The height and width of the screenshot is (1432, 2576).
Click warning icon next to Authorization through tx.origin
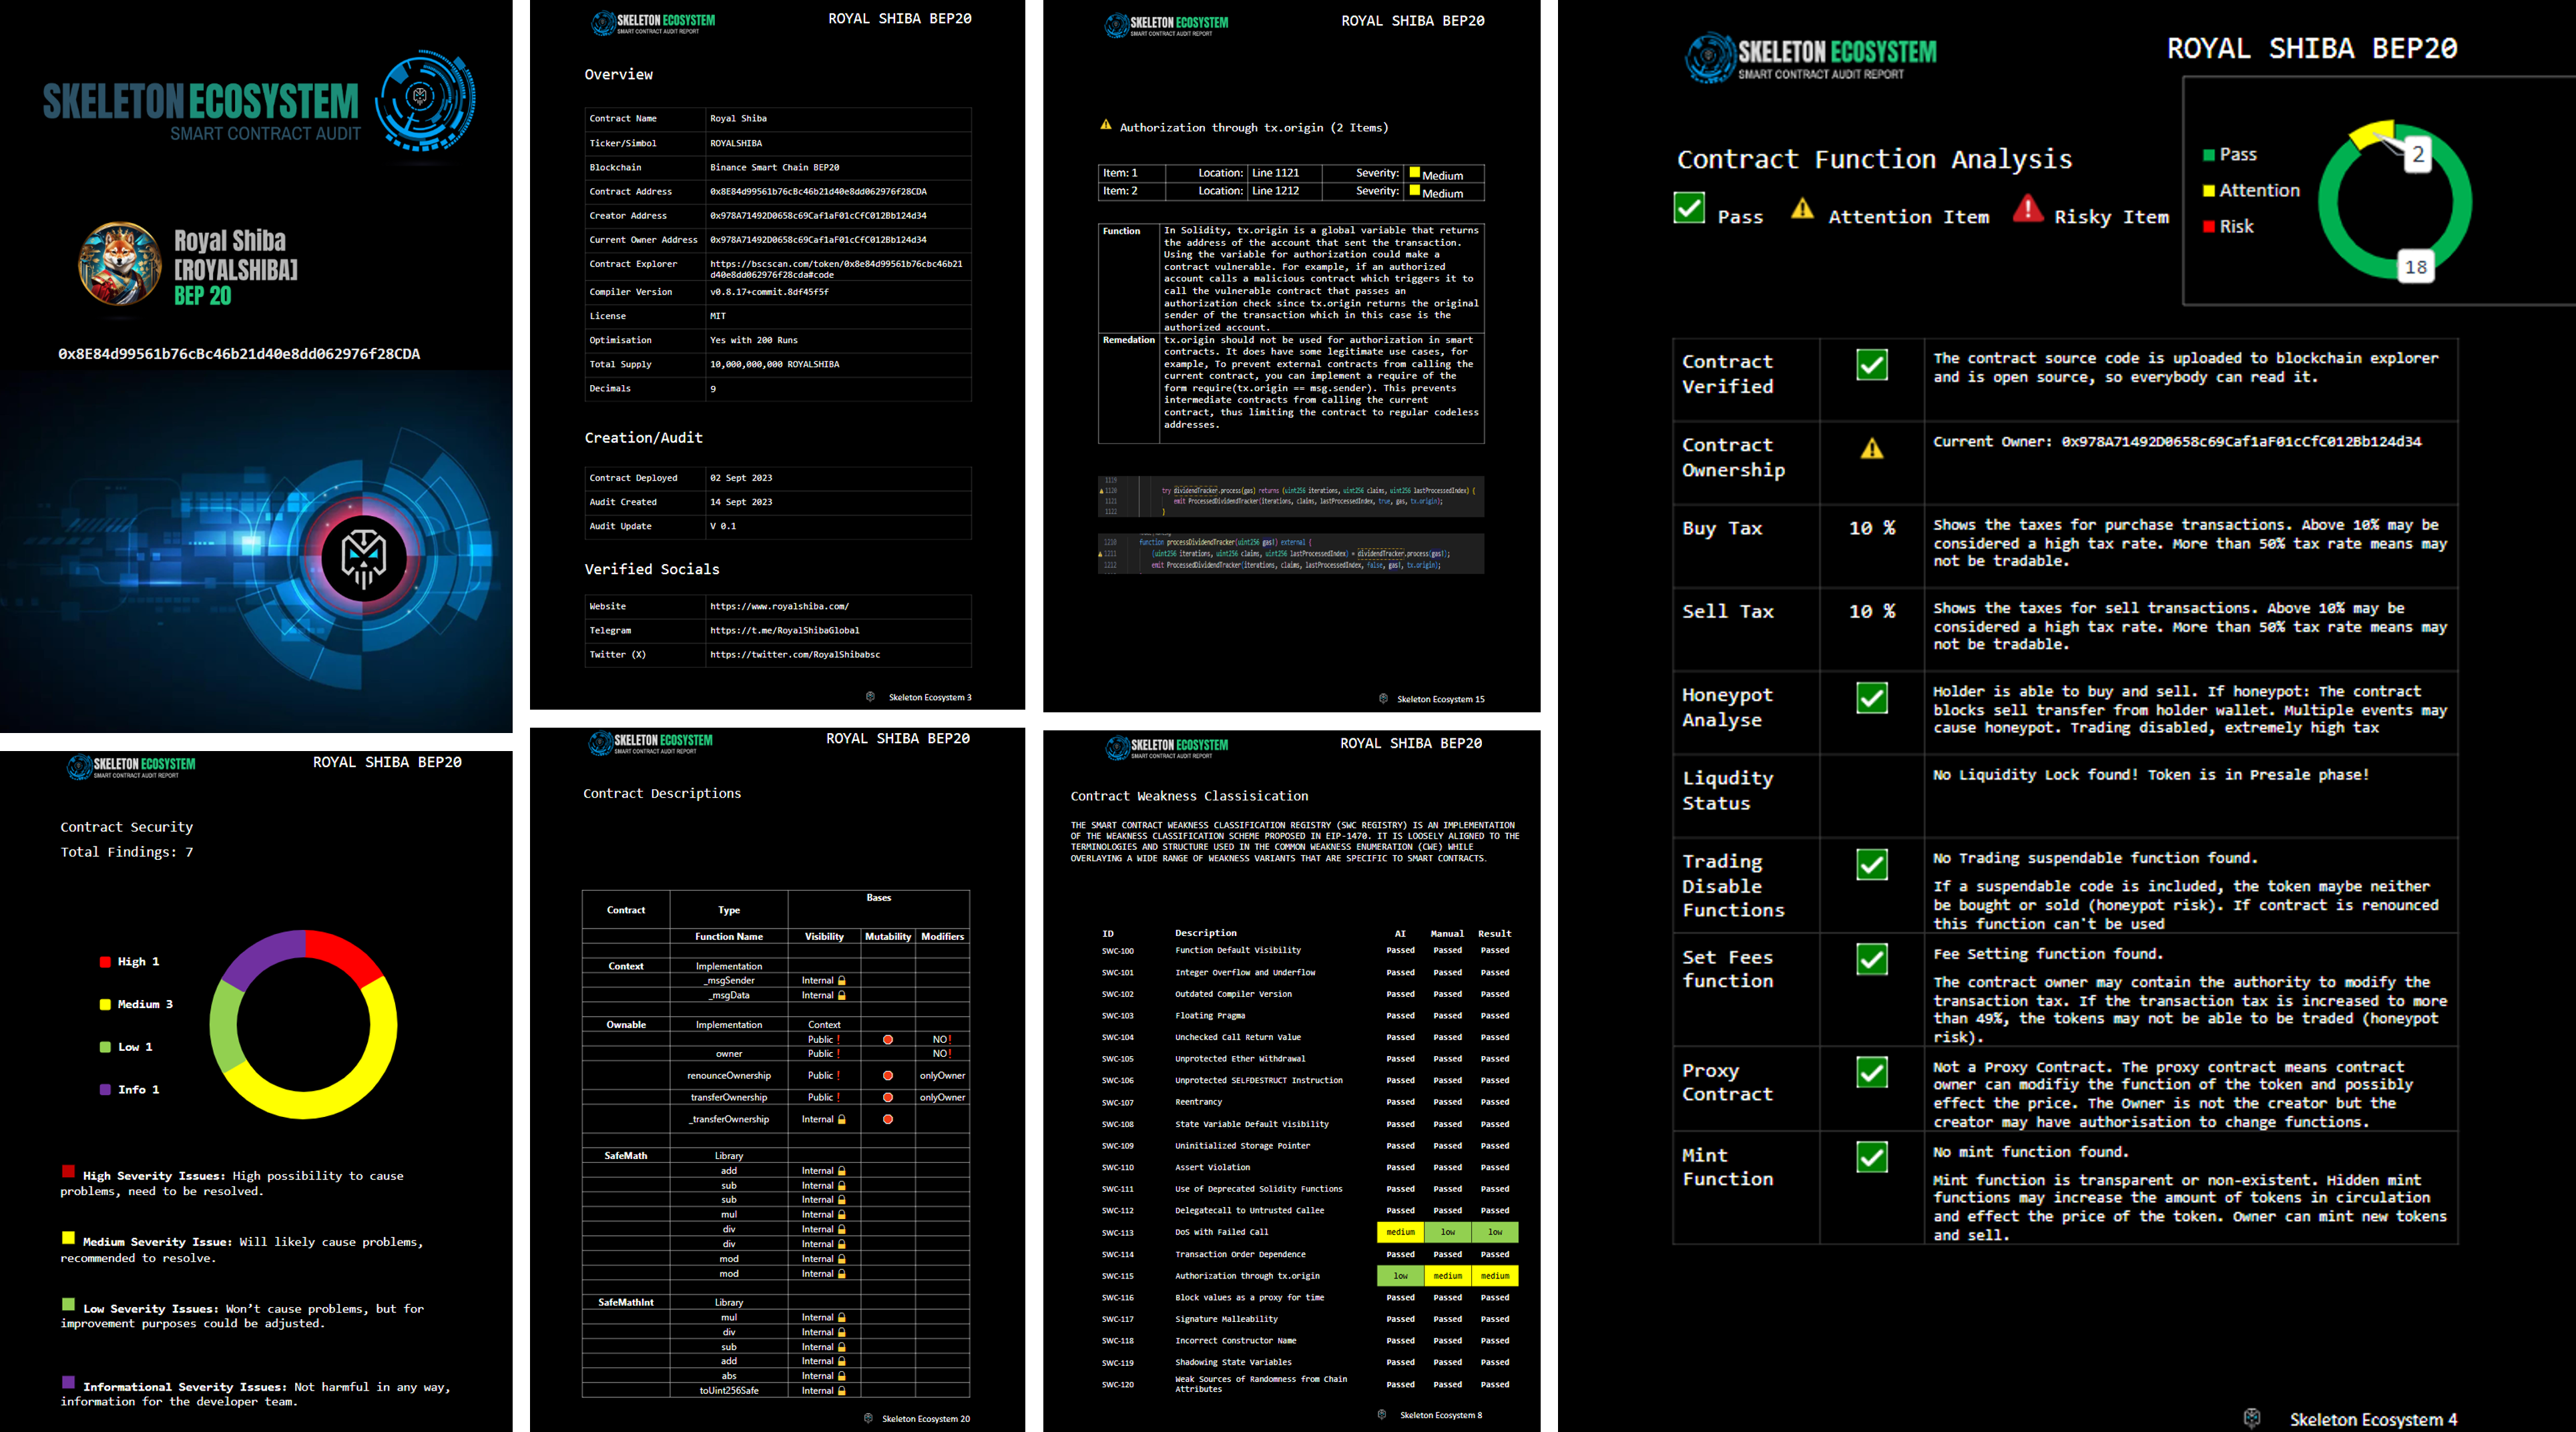point(1105,126)
